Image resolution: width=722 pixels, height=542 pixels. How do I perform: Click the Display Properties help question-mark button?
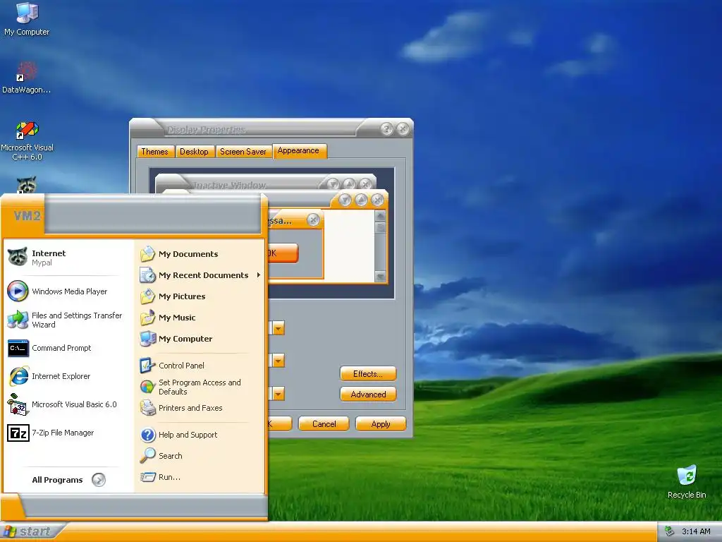click(x=387, y=129)
